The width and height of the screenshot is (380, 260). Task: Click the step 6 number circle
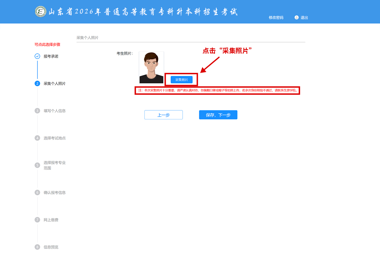point(37,193)
